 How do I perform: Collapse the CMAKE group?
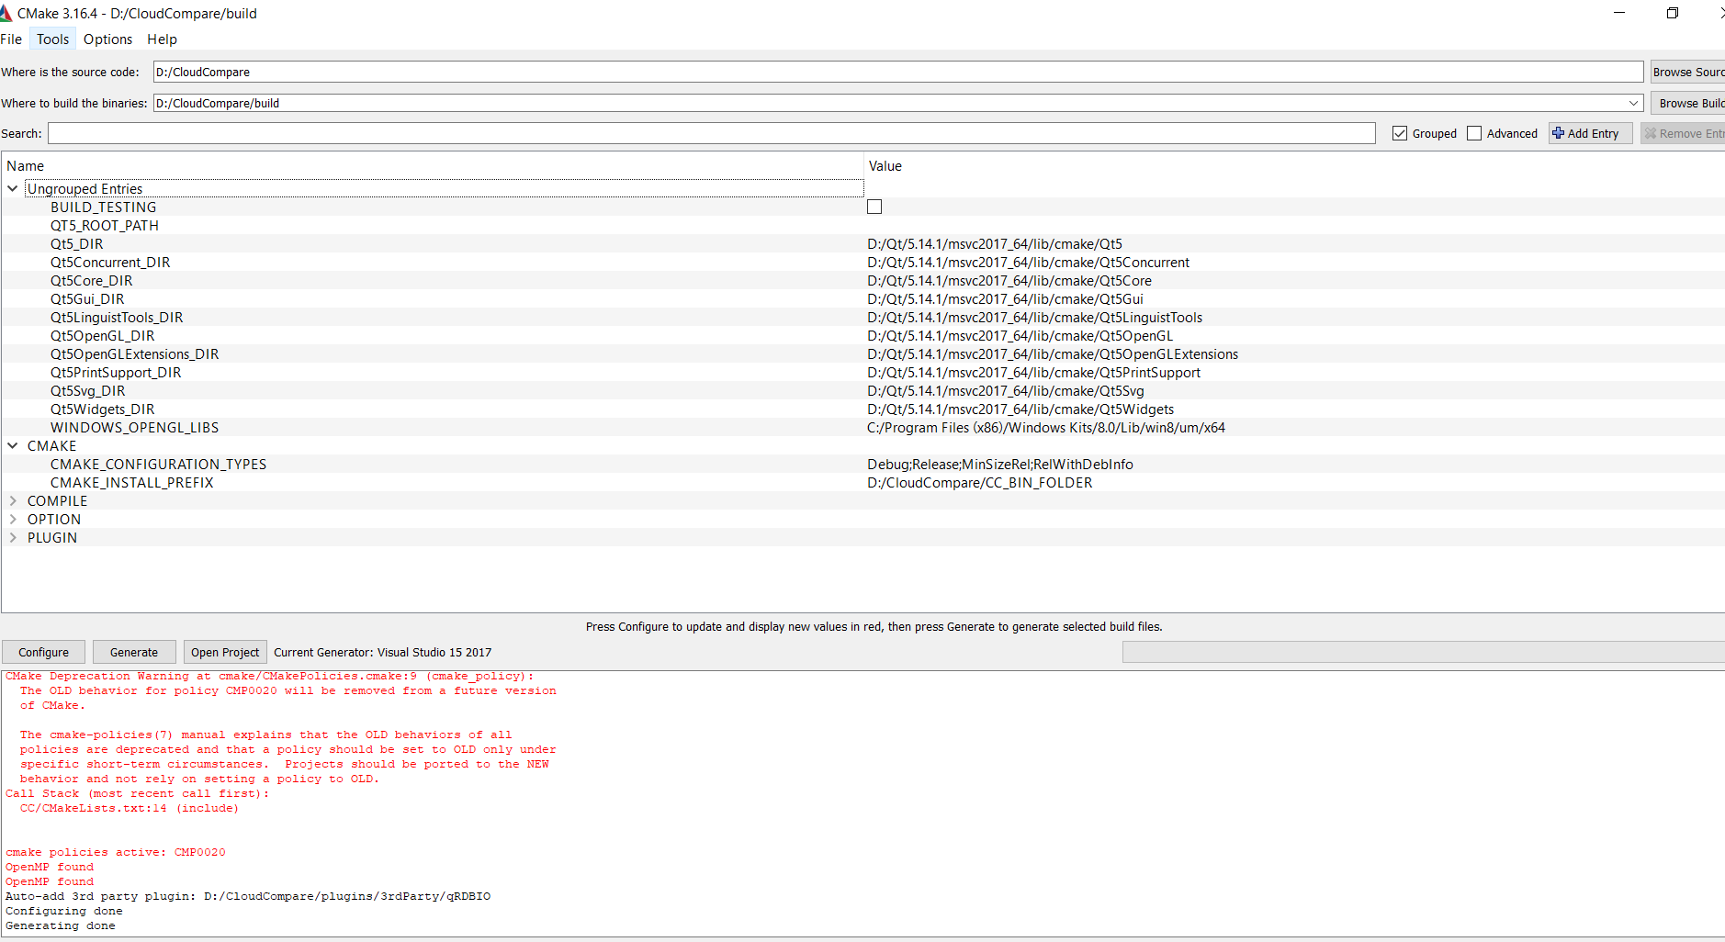[13, 445]
